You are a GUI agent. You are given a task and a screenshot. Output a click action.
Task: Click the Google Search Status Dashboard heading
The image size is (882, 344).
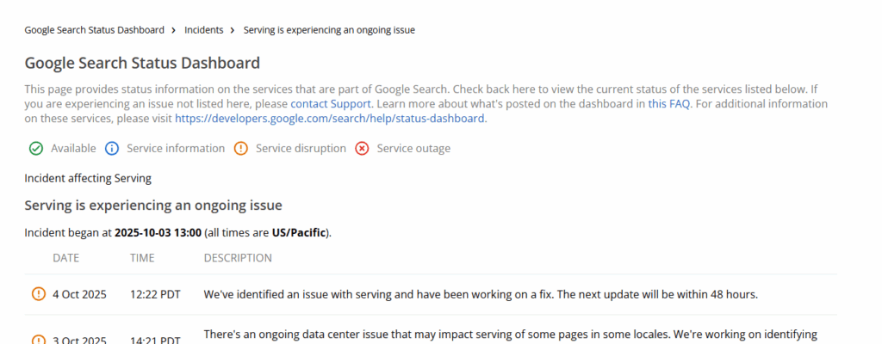pyautogui.click(x=142, y=63)
